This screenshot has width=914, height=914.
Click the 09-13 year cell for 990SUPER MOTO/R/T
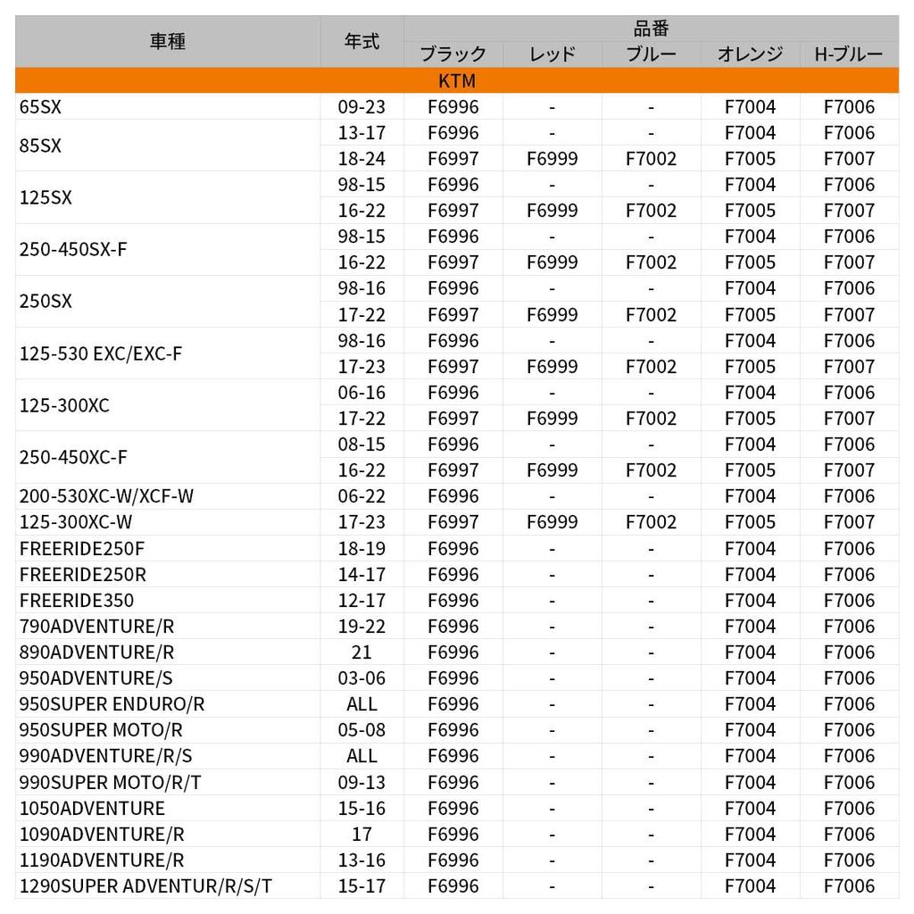coord(361,782)
